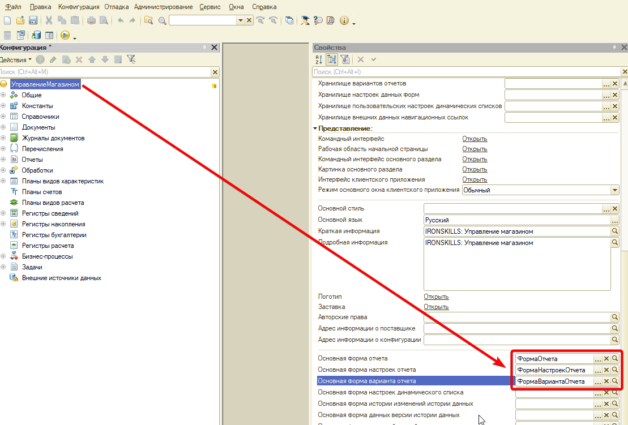Click the Cut scissors icon in toolbar
Image resolution: width=628 pixels, height=425 pixels.
point(49,20)
